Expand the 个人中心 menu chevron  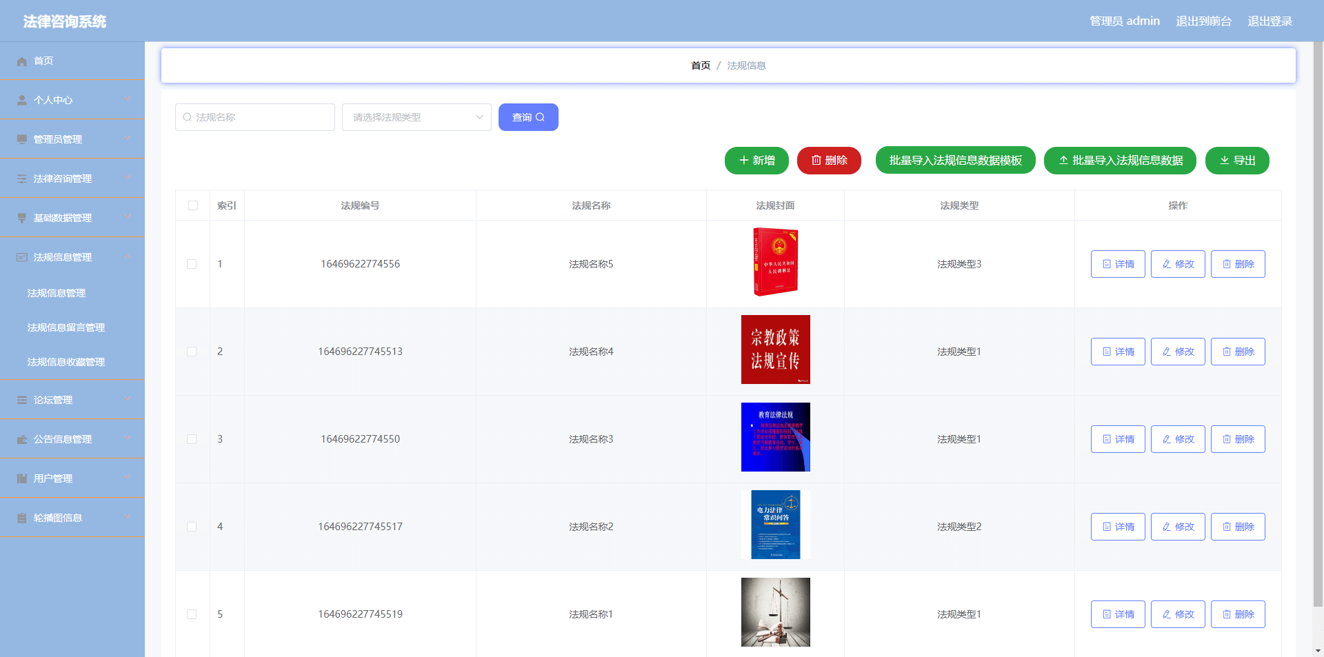coord(127,99)
